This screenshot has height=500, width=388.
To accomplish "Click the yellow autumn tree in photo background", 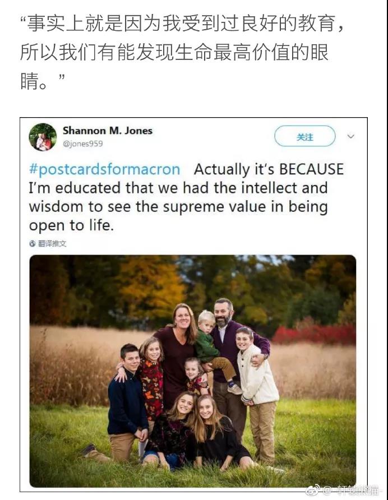I will [150, 287].
